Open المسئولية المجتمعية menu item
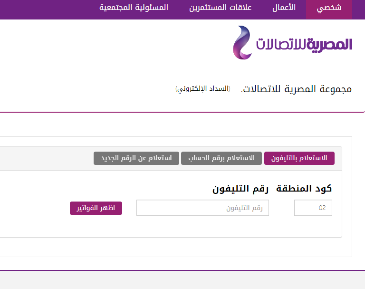 (134, 8)
